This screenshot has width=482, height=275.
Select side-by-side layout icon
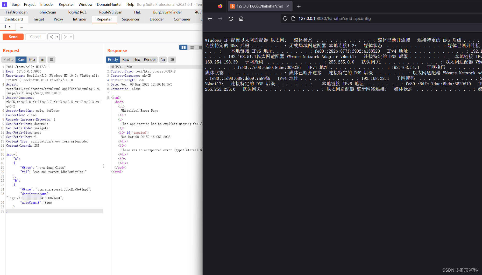pos(183,47)
